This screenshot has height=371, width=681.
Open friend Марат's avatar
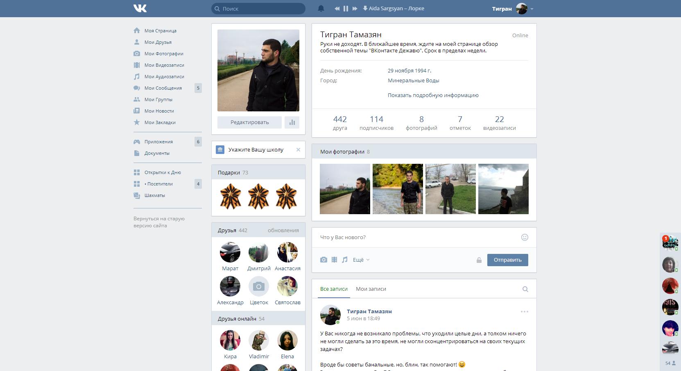click(x=230, y=252)
